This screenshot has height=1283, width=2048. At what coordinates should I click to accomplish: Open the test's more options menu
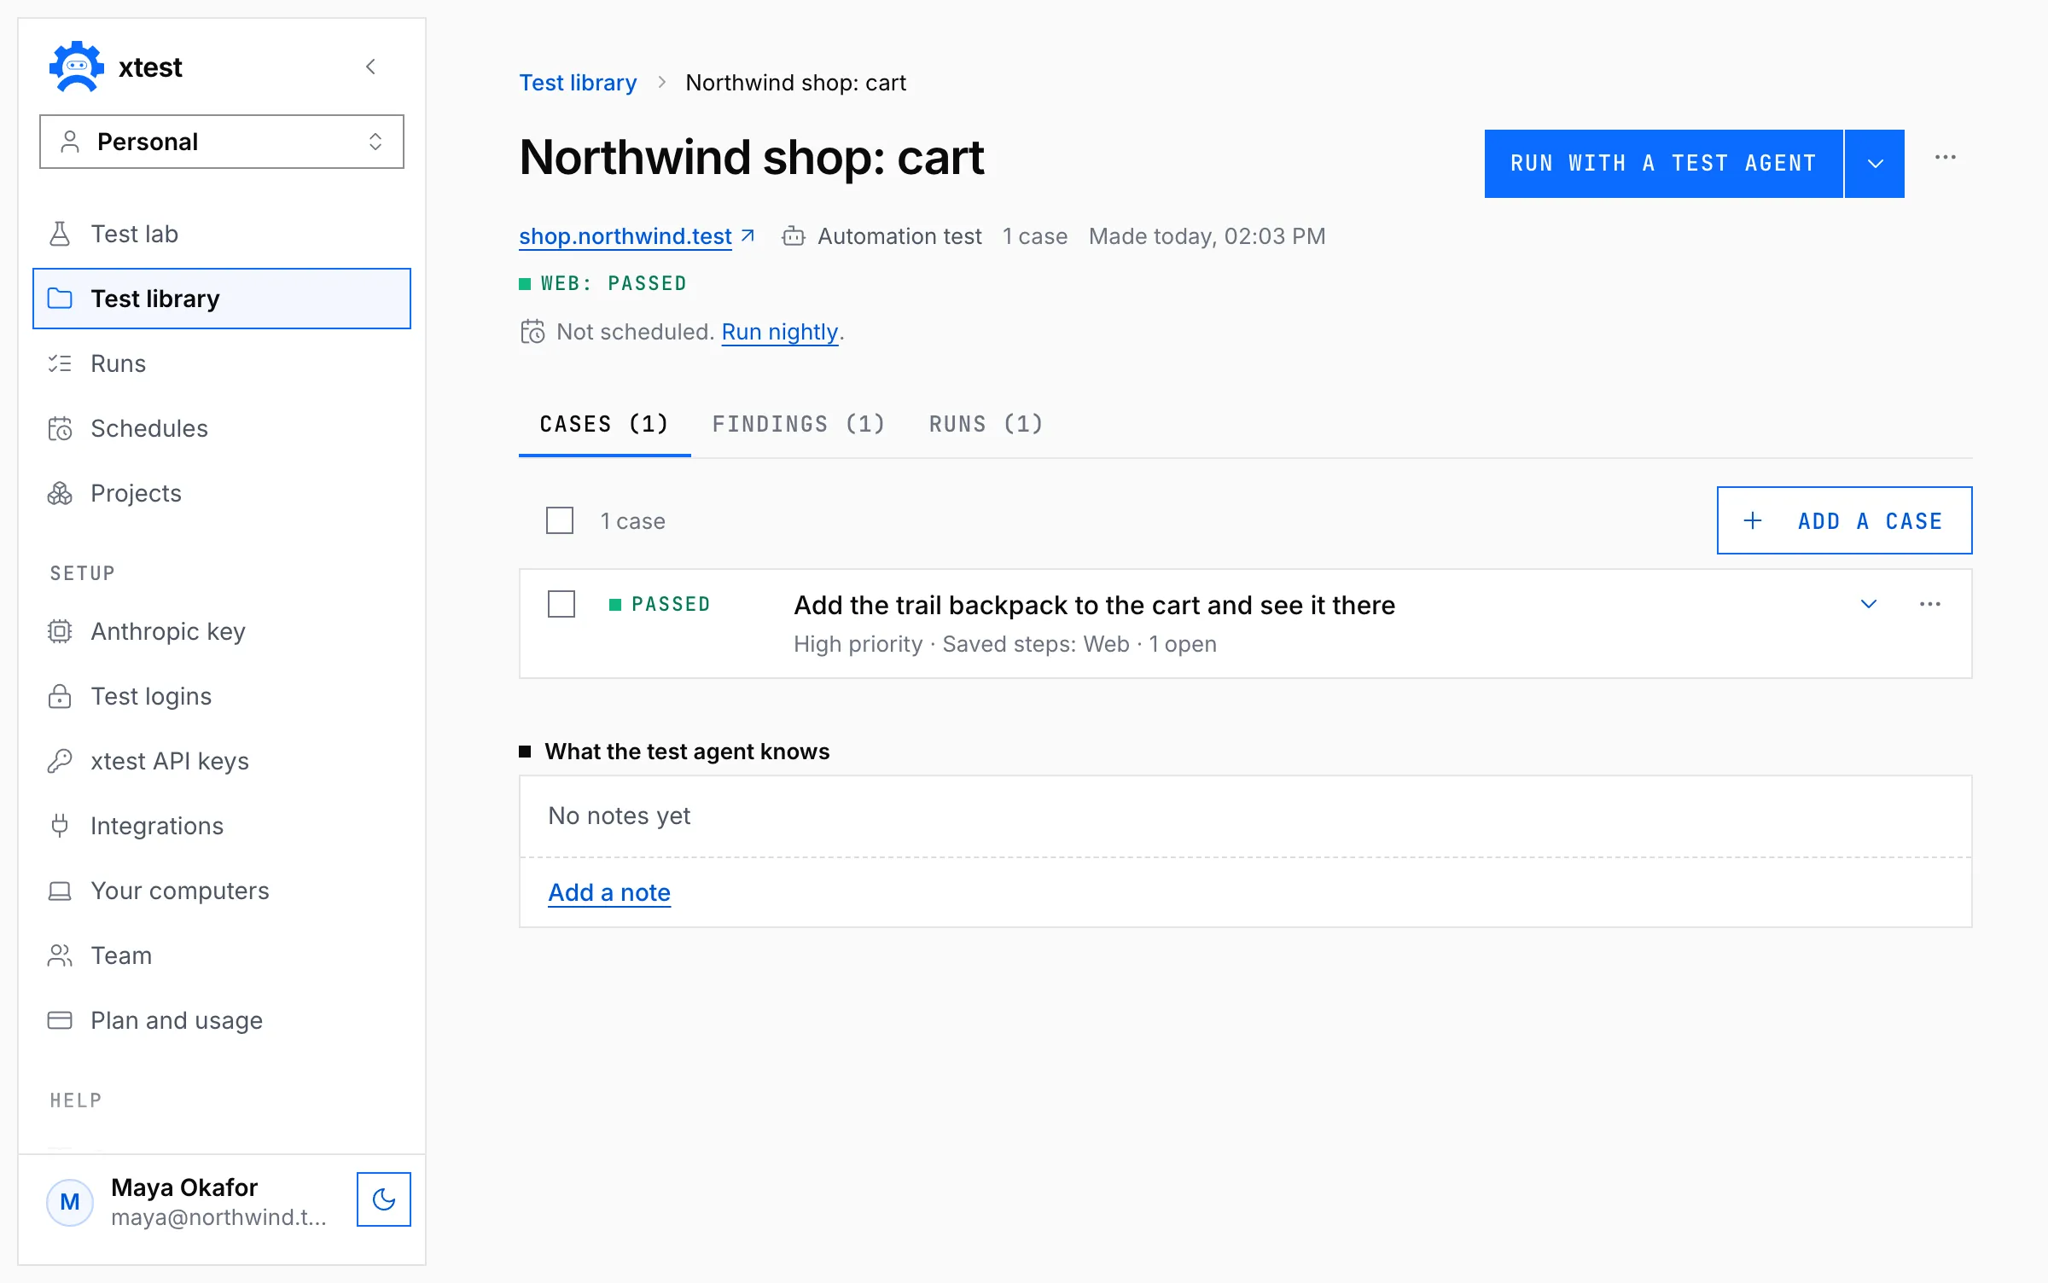click(x=1946, y=158)
